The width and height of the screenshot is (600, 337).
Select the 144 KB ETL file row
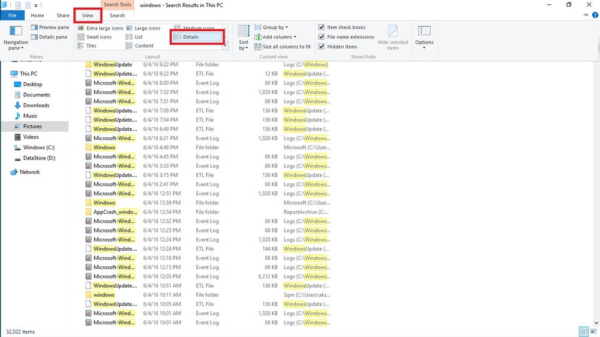[208, 249]
